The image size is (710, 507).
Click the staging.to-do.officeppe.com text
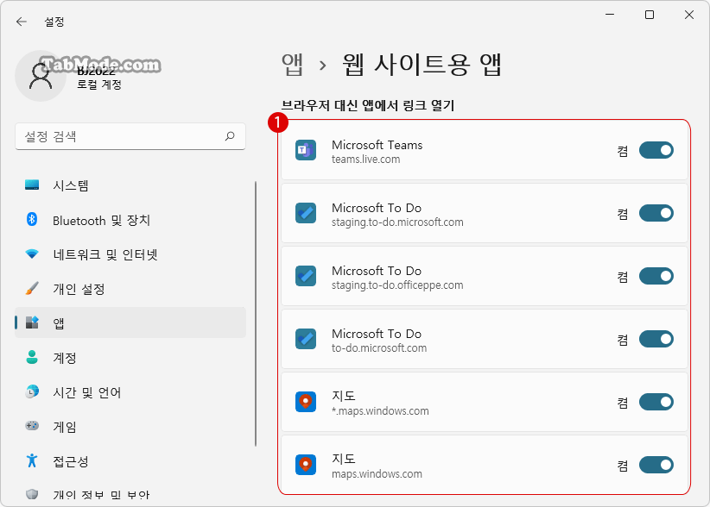[397, 285]
